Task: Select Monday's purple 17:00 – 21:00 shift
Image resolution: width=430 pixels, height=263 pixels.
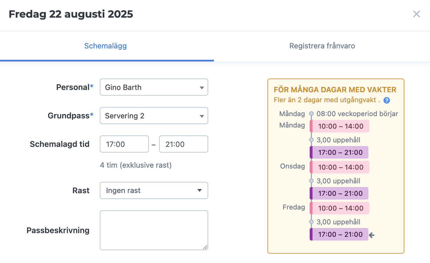Action: (x=340, y=153)
